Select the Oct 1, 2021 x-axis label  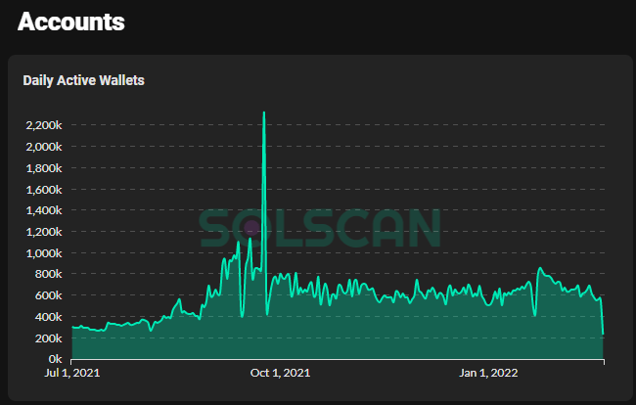coord(281,373)
